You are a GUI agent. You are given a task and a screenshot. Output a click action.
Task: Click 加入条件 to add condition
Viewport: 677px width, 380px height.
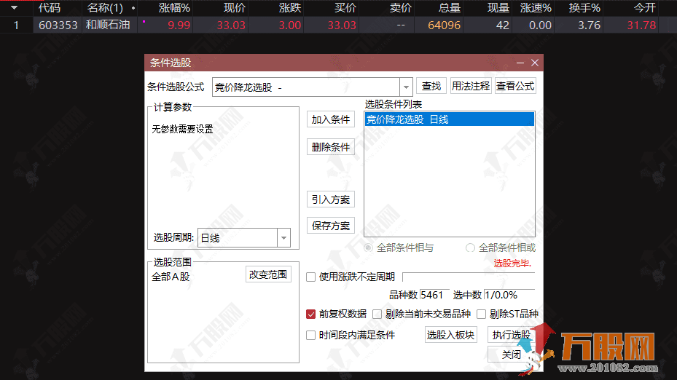pyautogui.click(x=331, y=119)
